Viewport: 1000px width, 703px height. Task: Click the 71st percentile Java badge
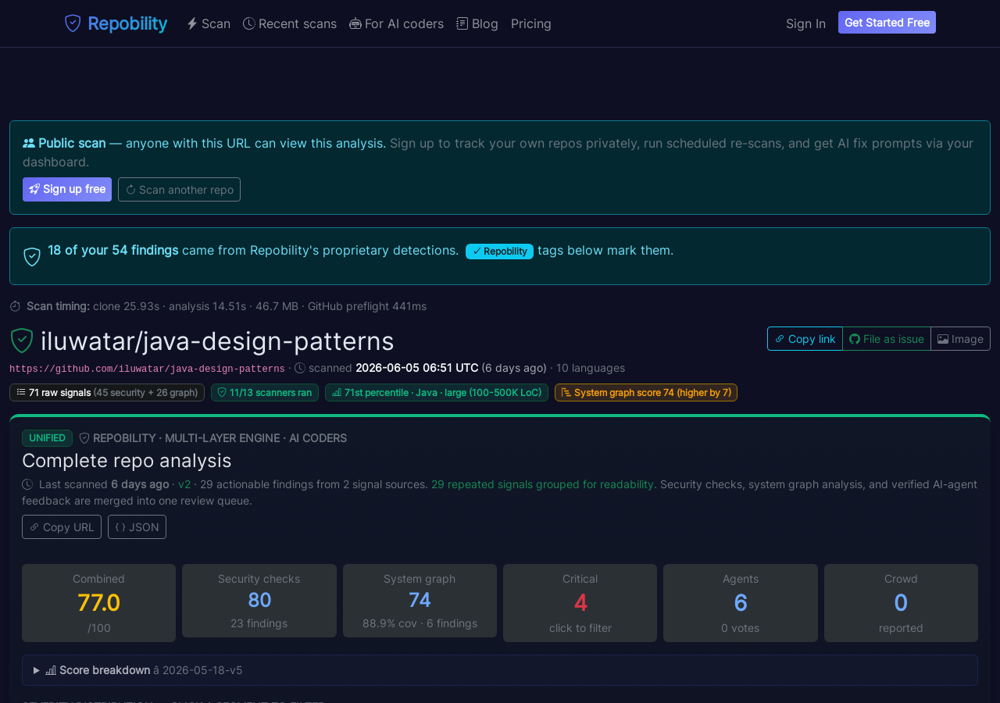[437, 392]
